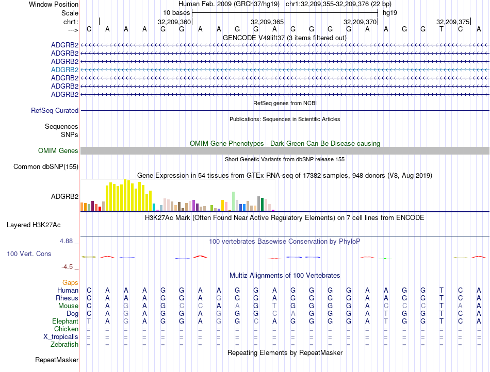Viewport: 490px width, 372px height.
Task: Click the Elephant alignment row label
Action: point(65,321)
